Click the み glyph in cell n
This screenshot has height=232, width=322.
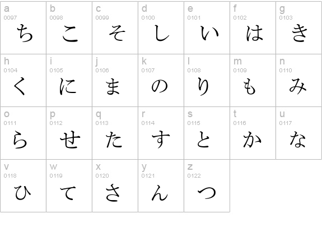298,86
